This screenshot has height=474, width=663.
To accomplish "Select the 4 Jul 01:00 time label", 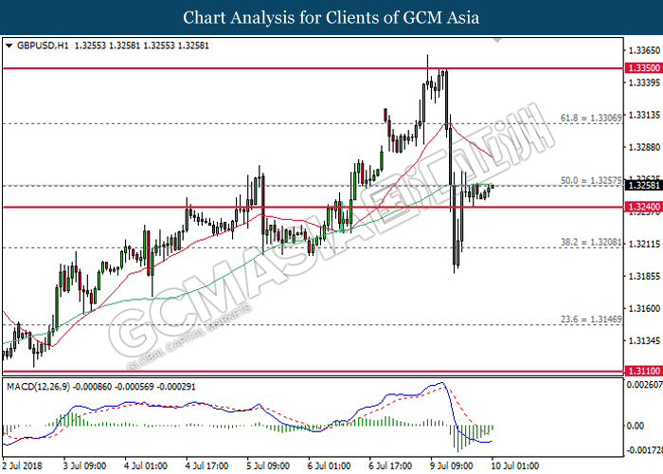I will tap(146, 466).
